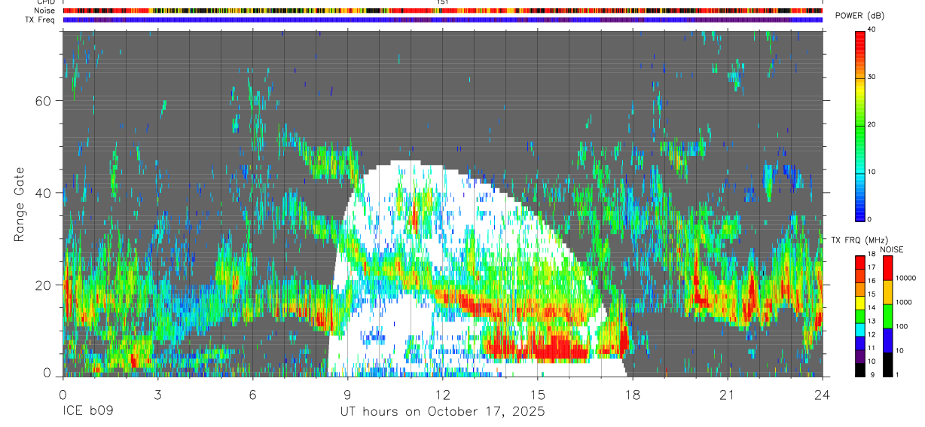Select the orange 1000–10000 noise swatch
The height and width of the screenshot is (427, 925).
(887, 292)
